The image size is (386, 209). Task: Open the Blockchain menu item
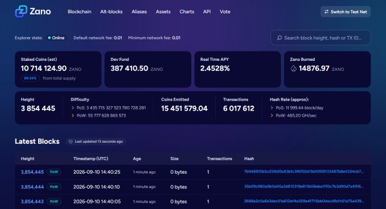[79, 11]
